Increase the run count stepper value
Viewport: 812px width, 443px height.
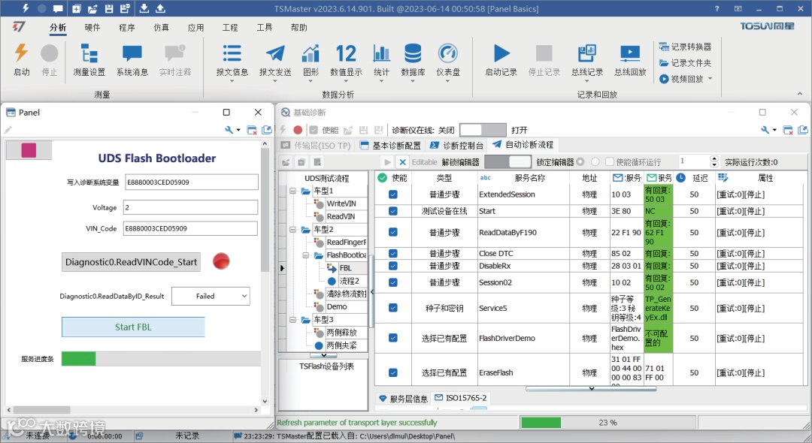[x=715, y=158]
